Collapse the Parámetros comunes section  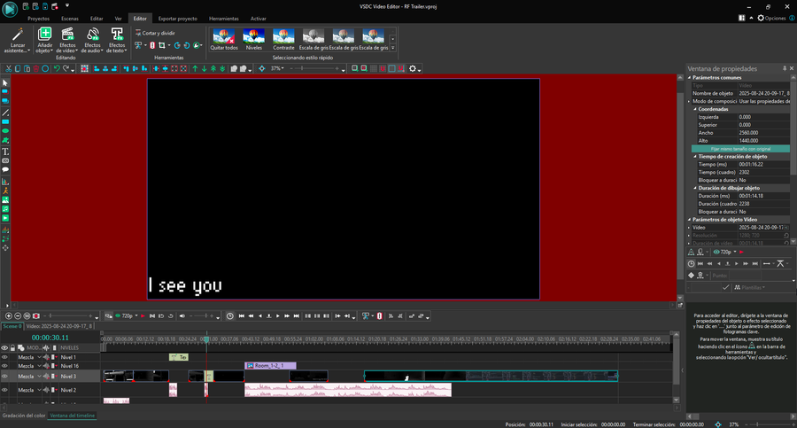tap(690, 78)
